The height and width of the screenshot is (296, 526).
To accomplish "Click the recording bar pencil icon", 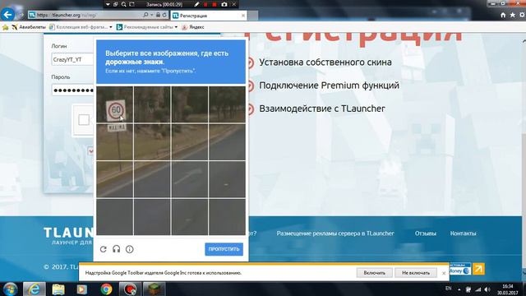I will click(196, 4).
